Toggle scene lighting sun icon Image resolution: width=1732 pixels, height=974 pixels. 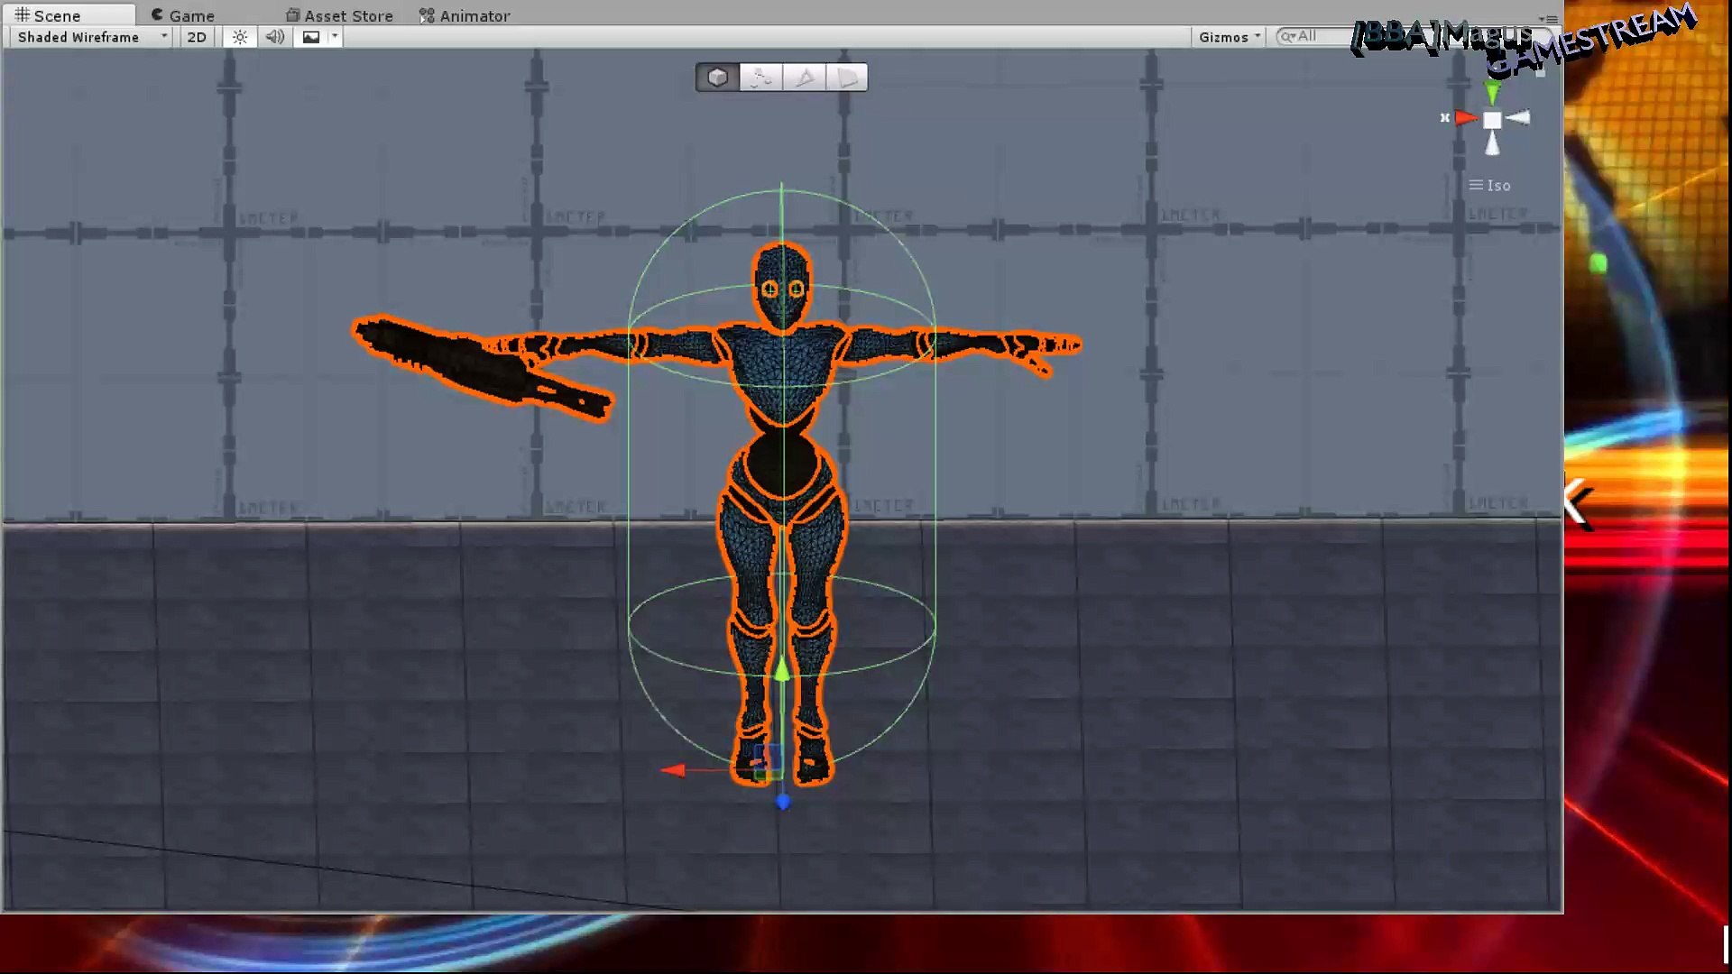pos(239,37)
